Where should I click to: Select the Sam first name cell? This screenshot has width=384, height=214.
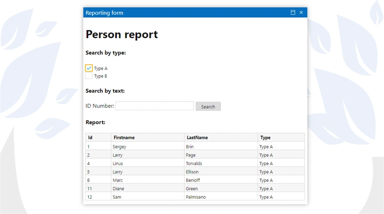coord(148,197)
